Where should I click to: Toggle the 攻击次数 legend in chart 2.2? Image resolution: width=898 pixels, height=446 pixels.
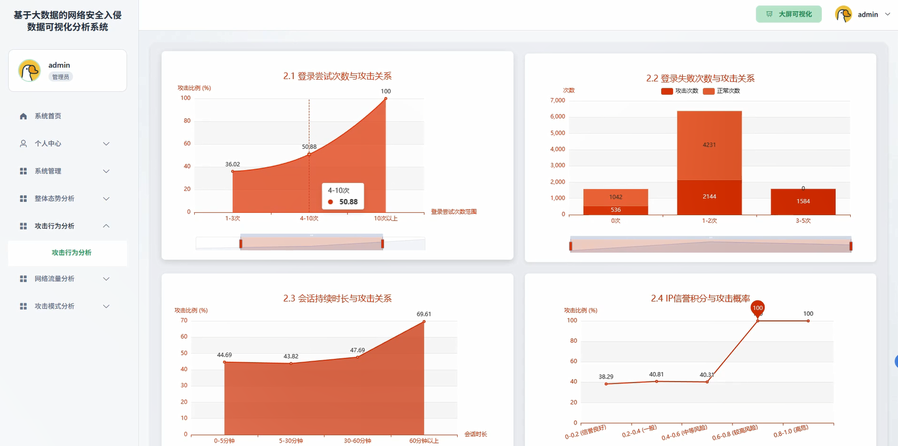pyautogui.click(x=679, y=91)
